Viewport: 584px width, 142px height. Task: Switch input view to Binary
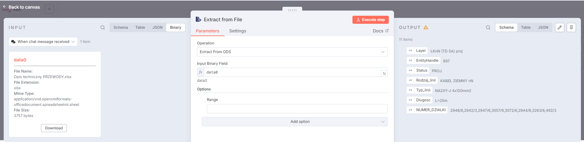175,27
